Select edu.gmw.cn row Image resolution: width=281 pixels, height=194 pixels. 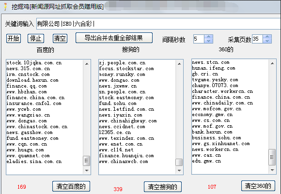[x=206, y=161]
